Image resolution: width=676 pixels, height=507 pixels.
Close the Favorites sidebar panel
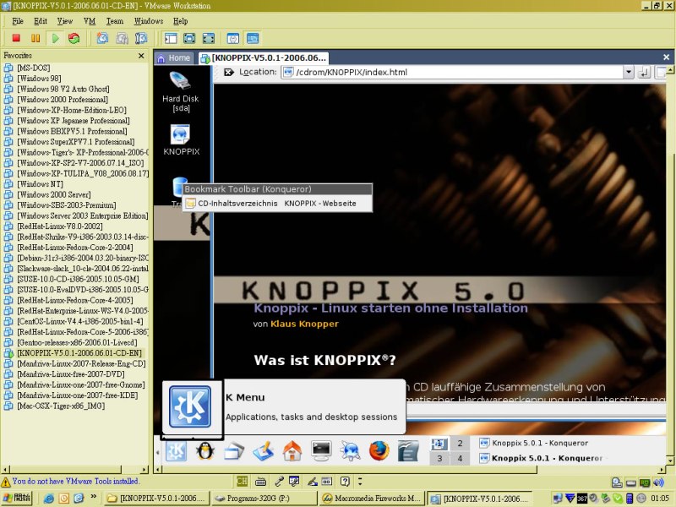pos(141,56)
